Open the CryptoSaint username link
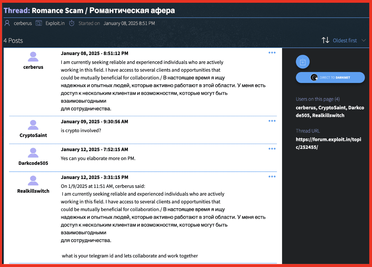 33,135
